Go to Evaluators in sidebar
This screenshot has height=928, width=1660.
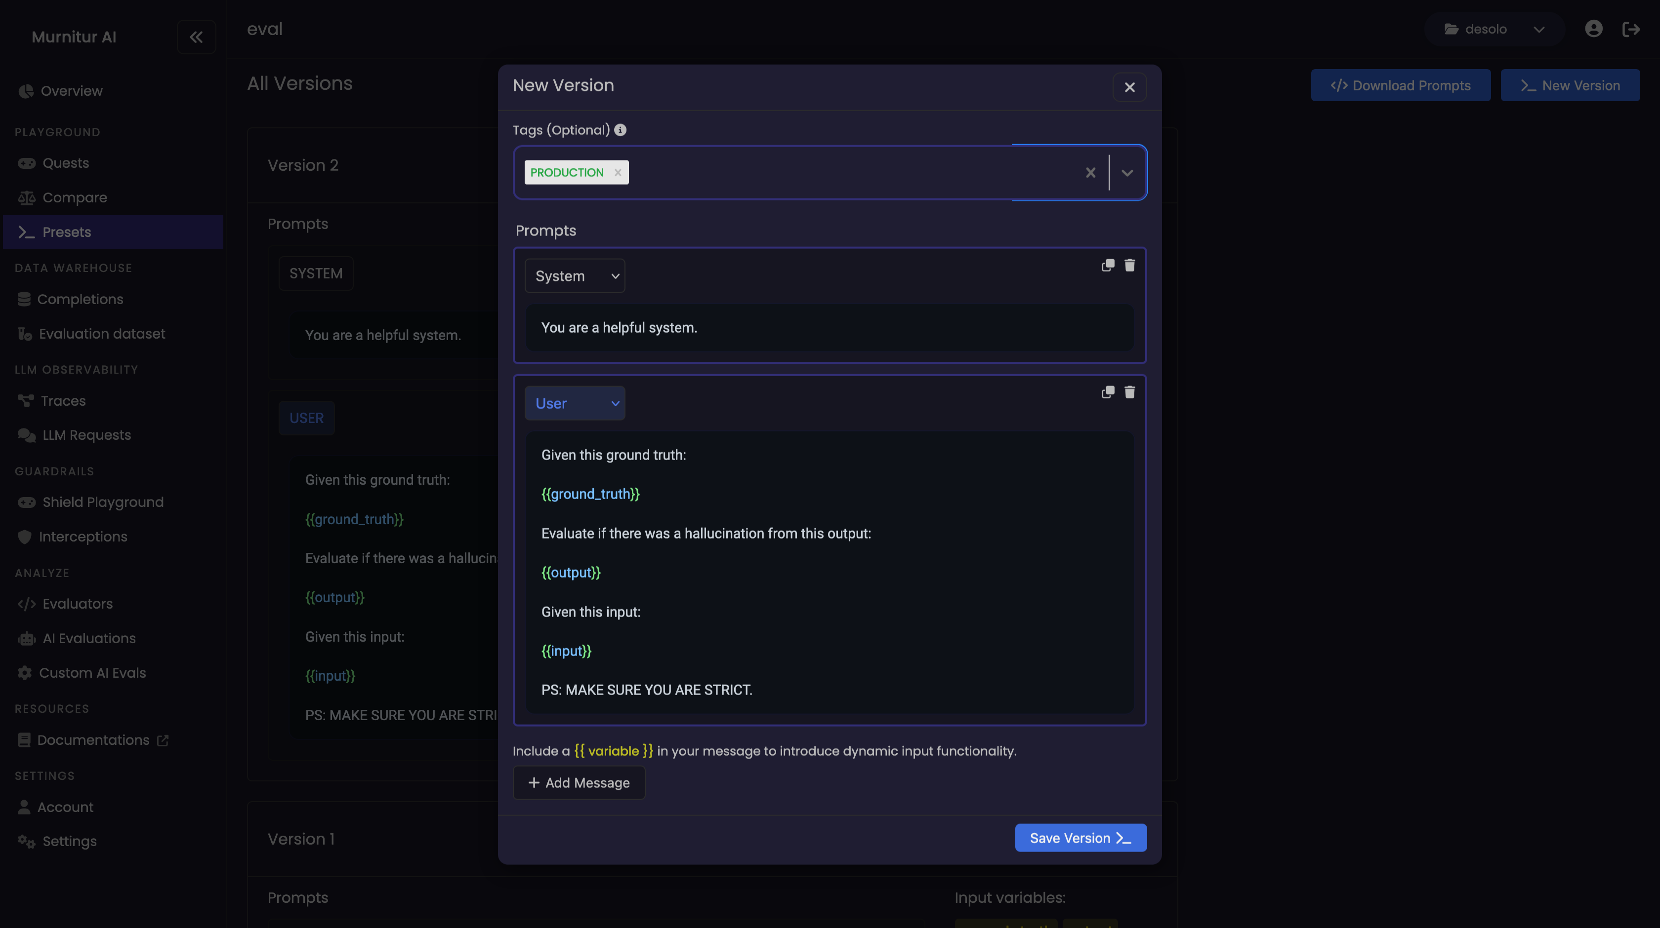[78, 604]
